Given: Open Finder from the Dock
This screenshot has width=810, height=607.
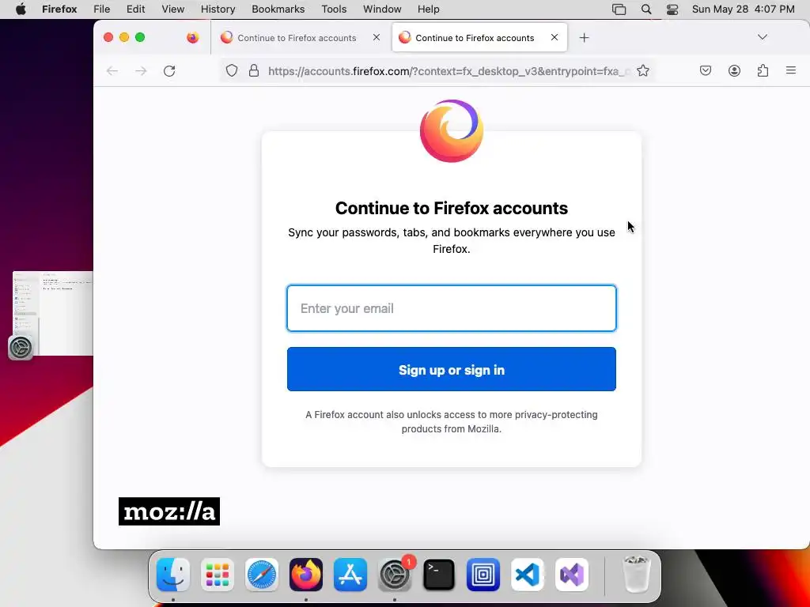Looking at the screenshot, I should (173, 575).
